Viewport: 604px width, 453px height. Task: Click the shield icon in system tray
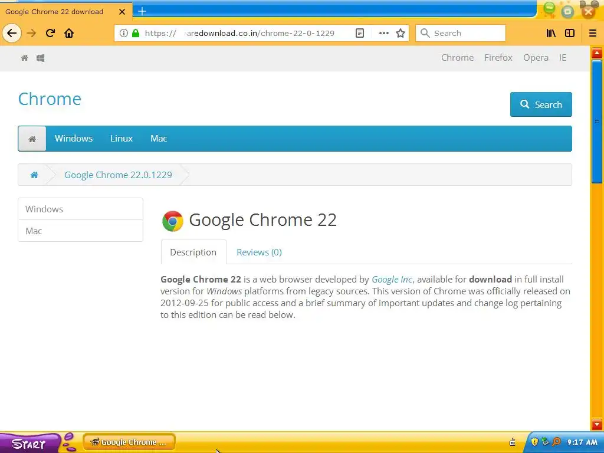pyautogui.click(x=534, y=441)
